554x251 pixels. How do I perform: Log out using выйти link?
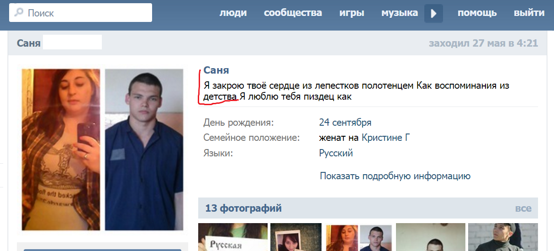coord(529,13)
